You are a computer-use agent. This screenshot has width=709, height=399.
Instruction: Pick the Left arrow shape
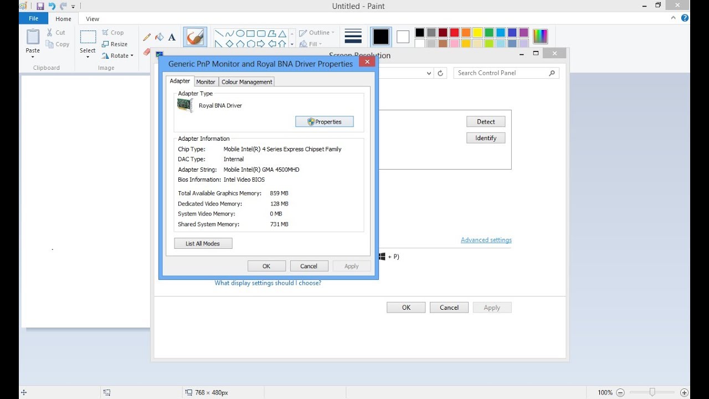271,44
